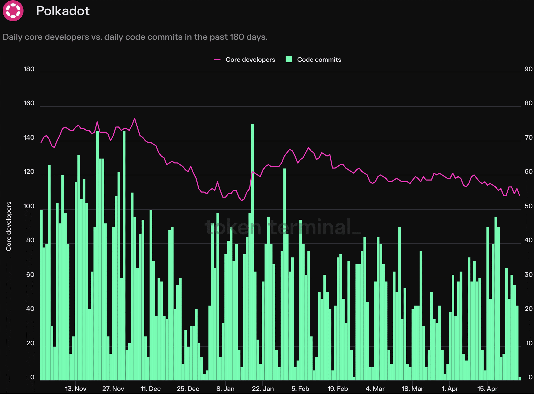The image size is (534, 394).
Task: Click the '18. Mar' x-axis label
Action: coord(412,389)
